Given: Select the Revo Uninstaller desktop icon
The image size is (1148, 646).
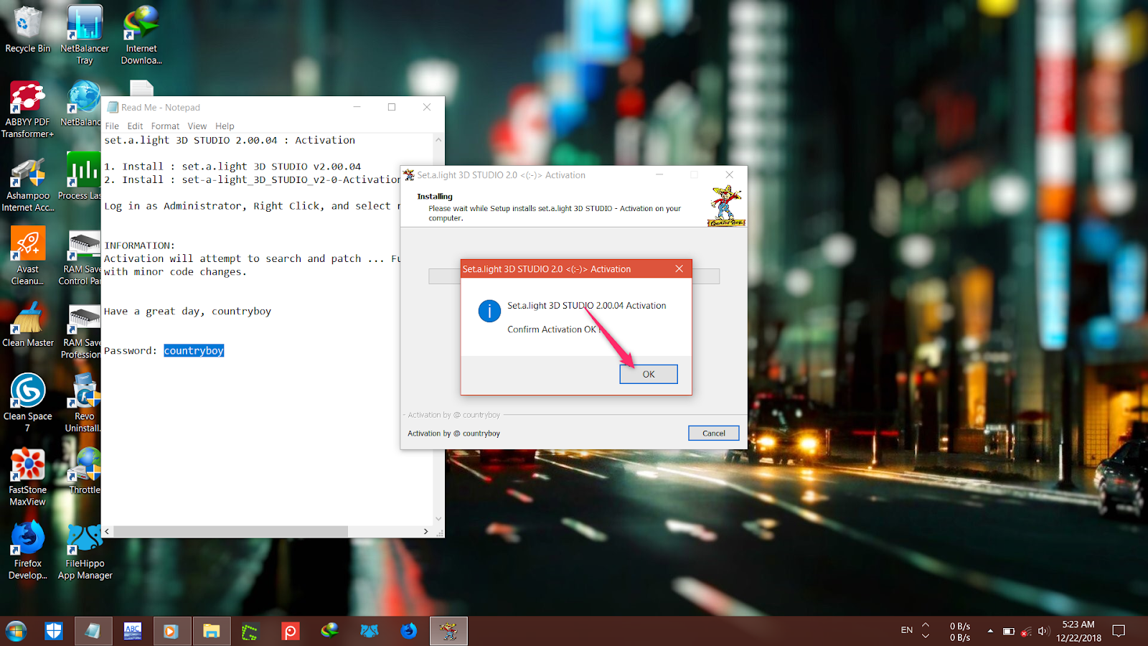Looking at the screenshot, I should (x=83, y=402).
